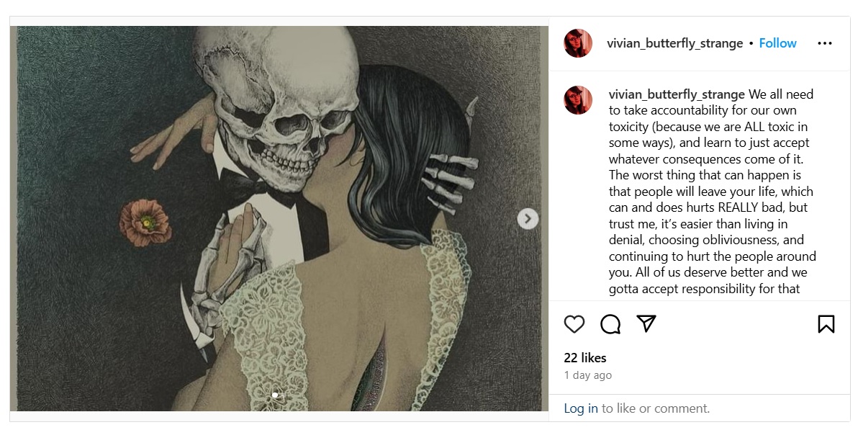Select the second dimmed carousel dot
Image resolution: width=858 pixels, height=430 pixels.
point(281,395)
